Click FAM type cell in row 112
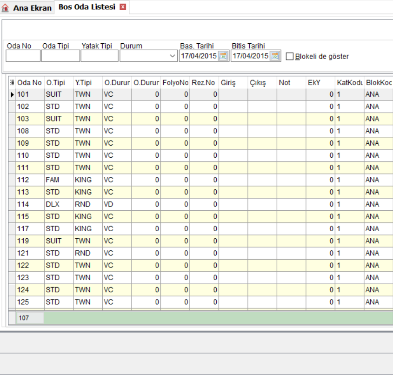Viewport: 393px width, 375px height. (x=59, y=180)
